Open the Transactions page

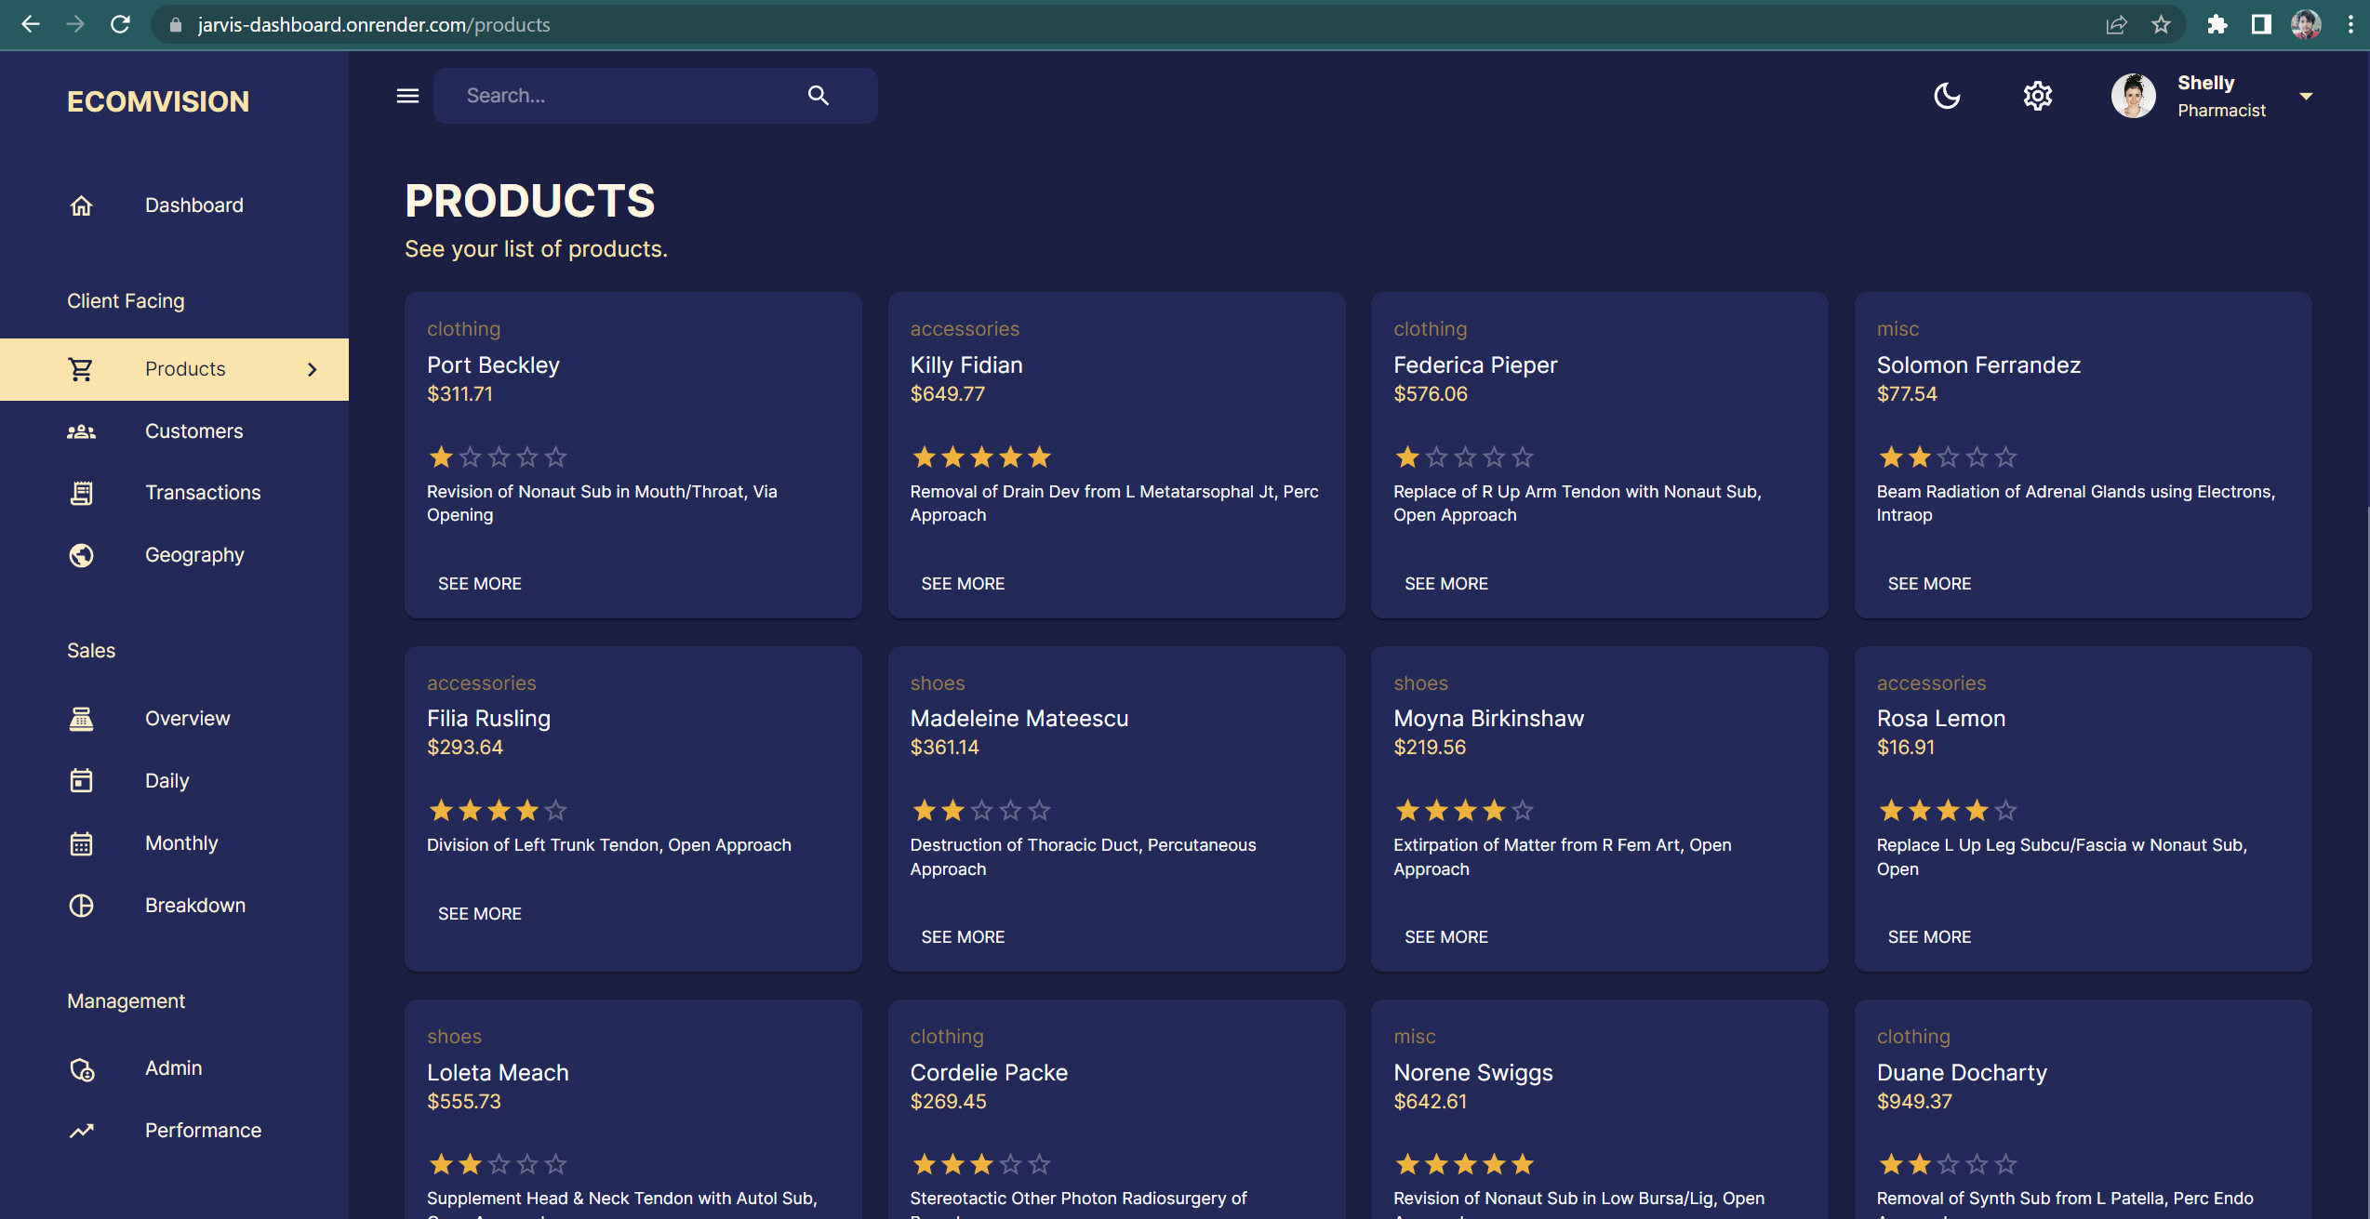(175, 493)
